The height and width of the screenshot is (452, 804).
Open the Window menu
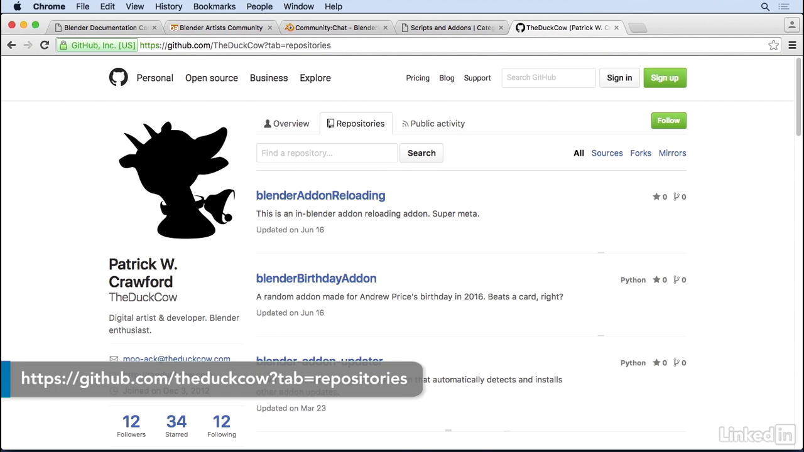[298, 6]
